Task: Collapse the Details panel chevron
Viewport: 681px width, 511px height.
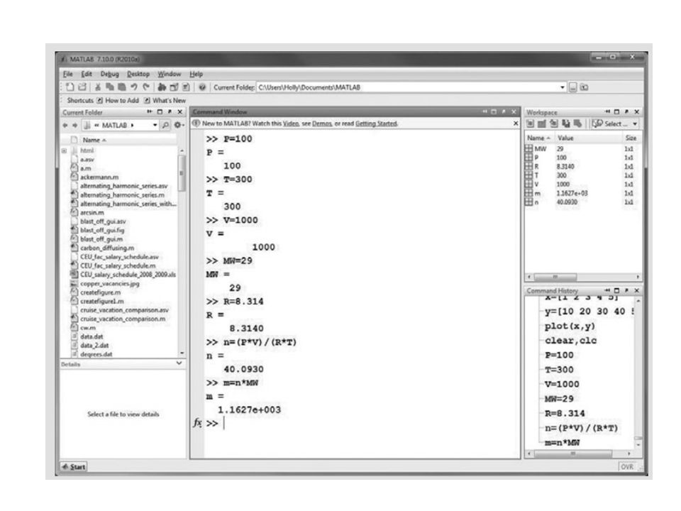Action: pyautogui.click(x=179, y=363)
